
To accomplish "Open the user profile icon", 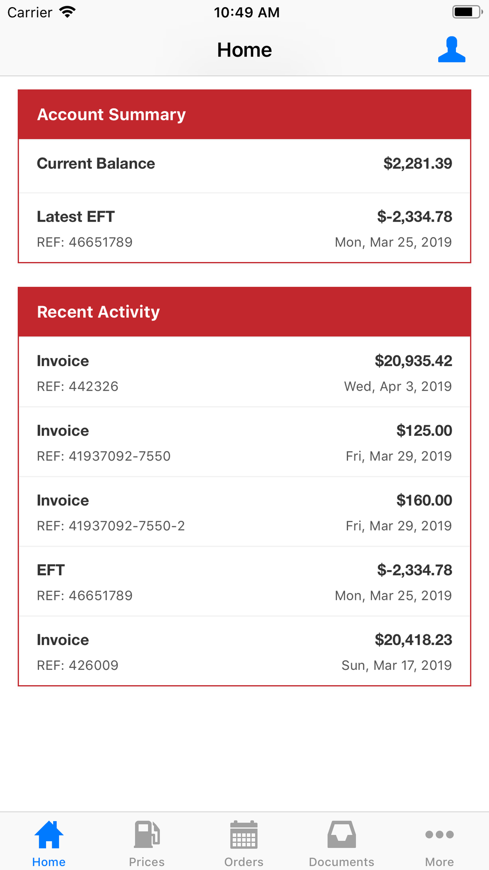I will coord(452,50).
